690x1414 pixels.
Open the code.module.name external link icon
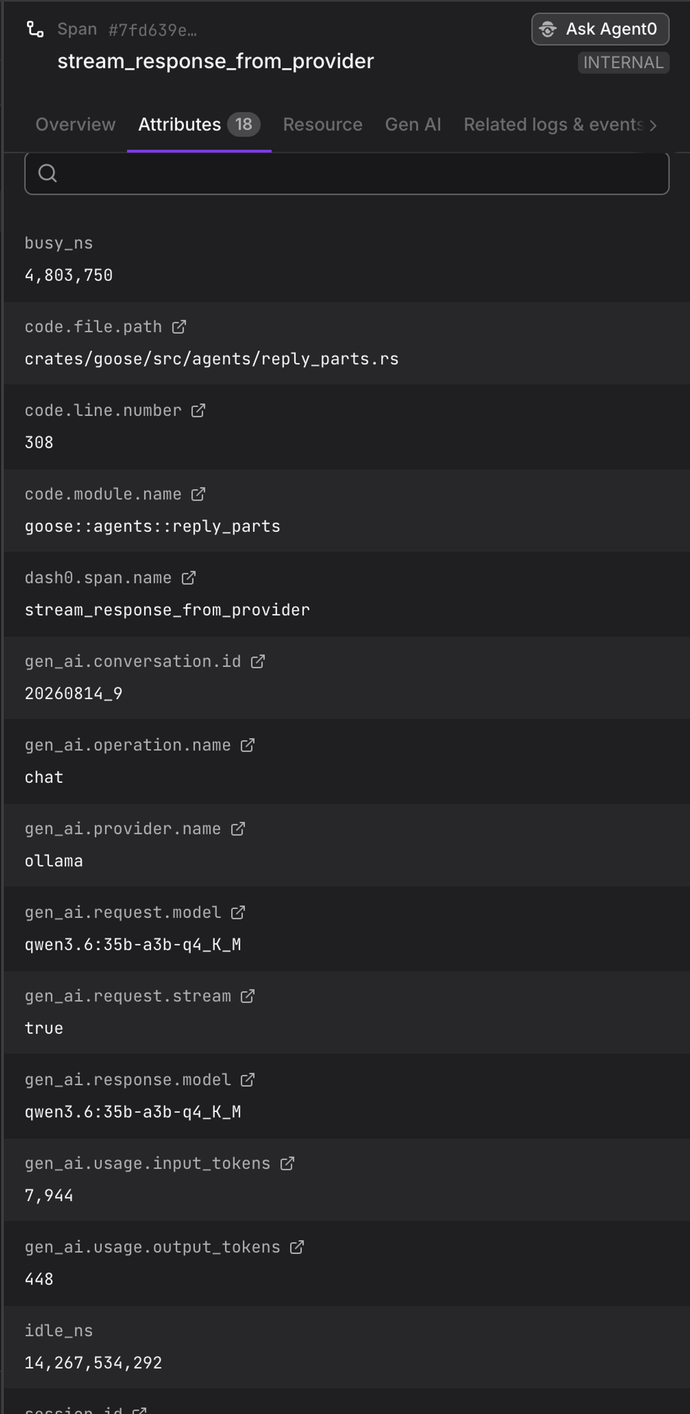click(x=198, y=494)
